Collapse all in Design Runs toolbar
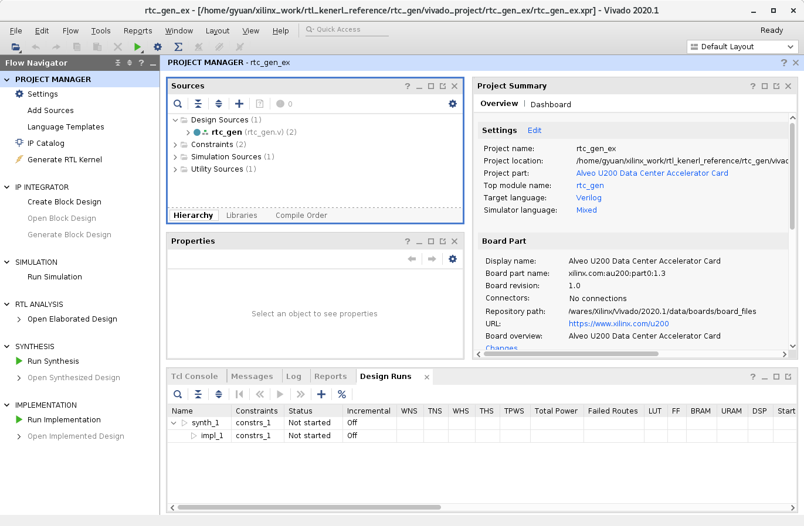 click(x=198, y=394)
